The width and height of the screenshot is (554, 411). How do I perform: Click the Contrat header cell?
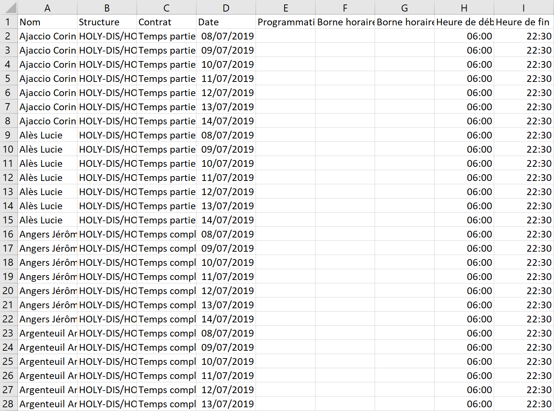[166, 22]
